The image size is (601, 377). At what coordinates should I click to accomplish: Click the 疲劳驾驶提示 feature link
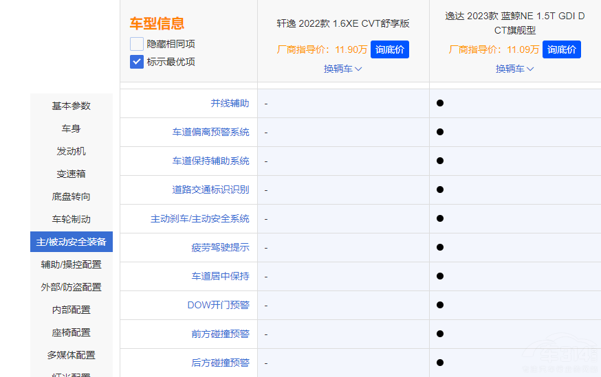(x=220, y=247)
